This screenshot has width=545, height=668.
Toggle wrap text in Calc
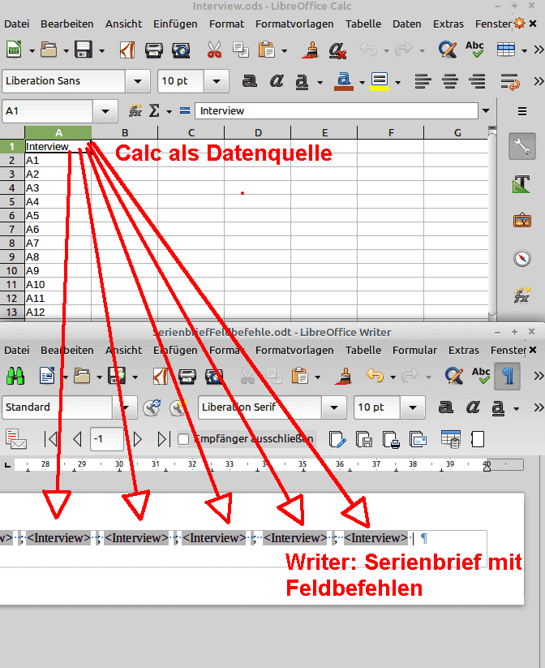(x=509, y=81)
